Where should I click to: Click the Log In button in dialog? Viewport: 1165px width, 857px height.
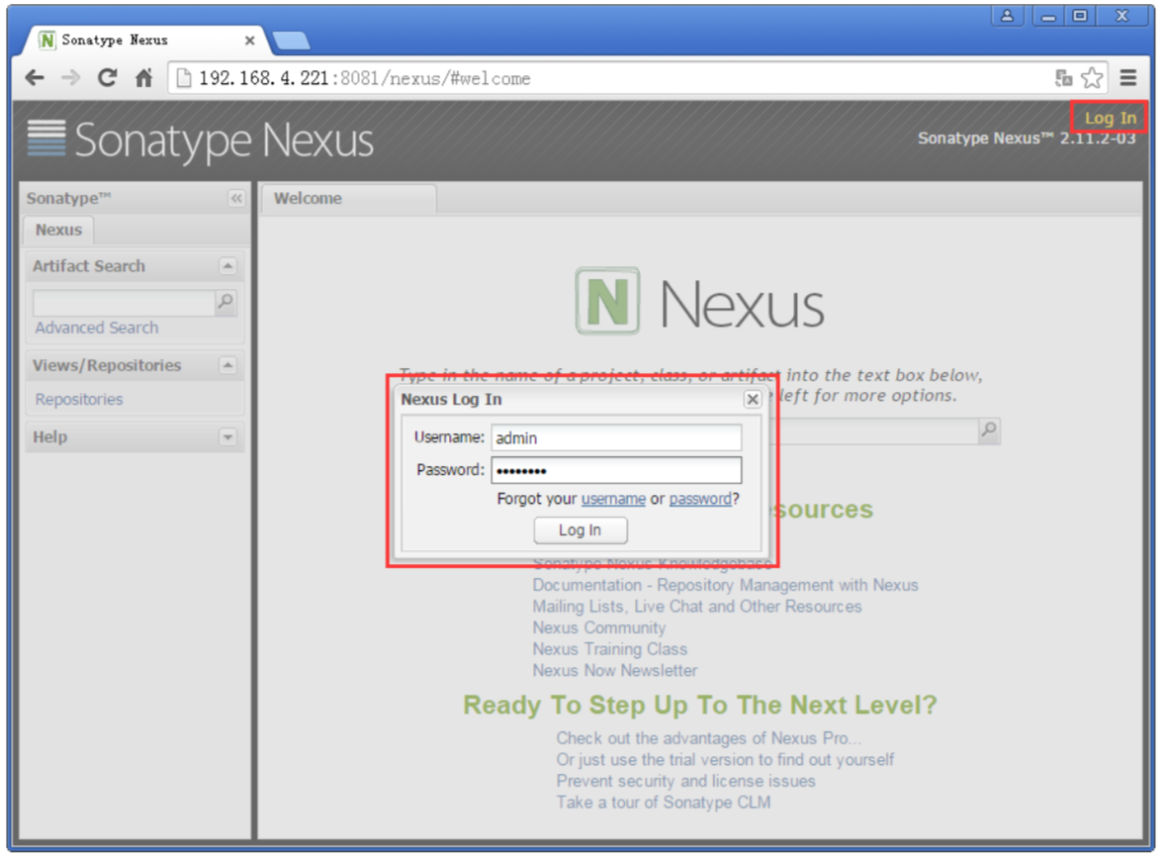pyautogui.click(x=581, y=530)
